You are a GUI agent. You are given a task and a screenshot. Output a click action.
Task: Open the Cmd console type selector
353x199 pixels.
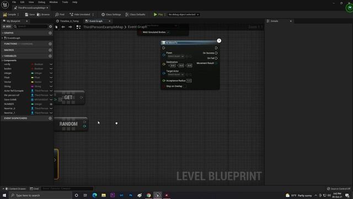coord(34,188)
